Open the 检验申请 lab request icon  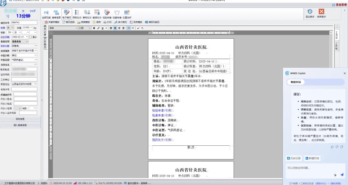point(107,14)
